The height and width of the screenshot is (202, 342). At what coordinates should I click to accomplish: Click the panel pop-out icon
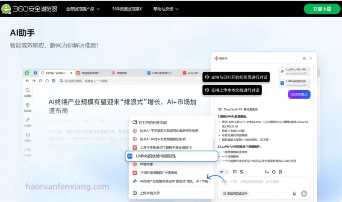click(x=304, y=58)
